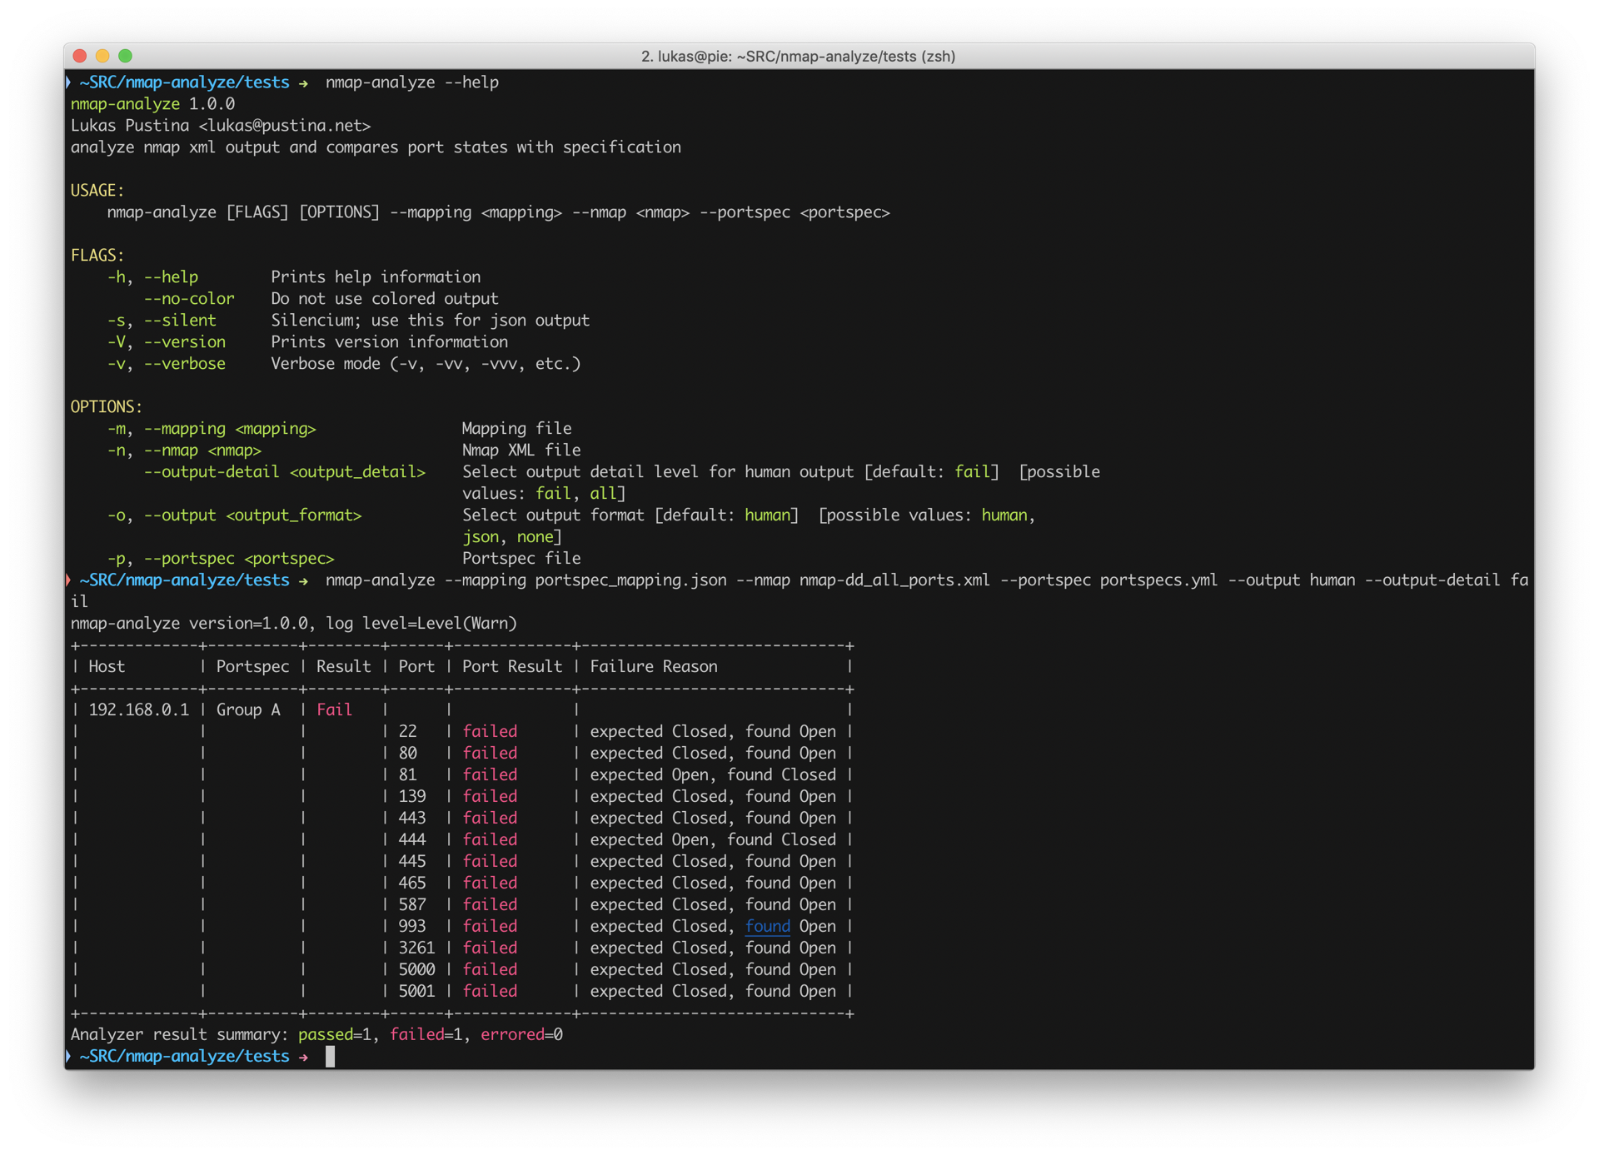The image size is (1599, 1155).
Task: Click the port '22' cell
Action: click(x=408, y=731)
